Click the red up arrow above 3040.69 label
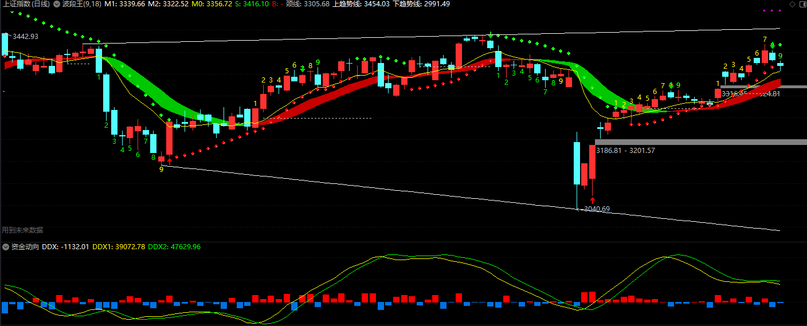The image size is (807, 326). click(x=593, y=201)
